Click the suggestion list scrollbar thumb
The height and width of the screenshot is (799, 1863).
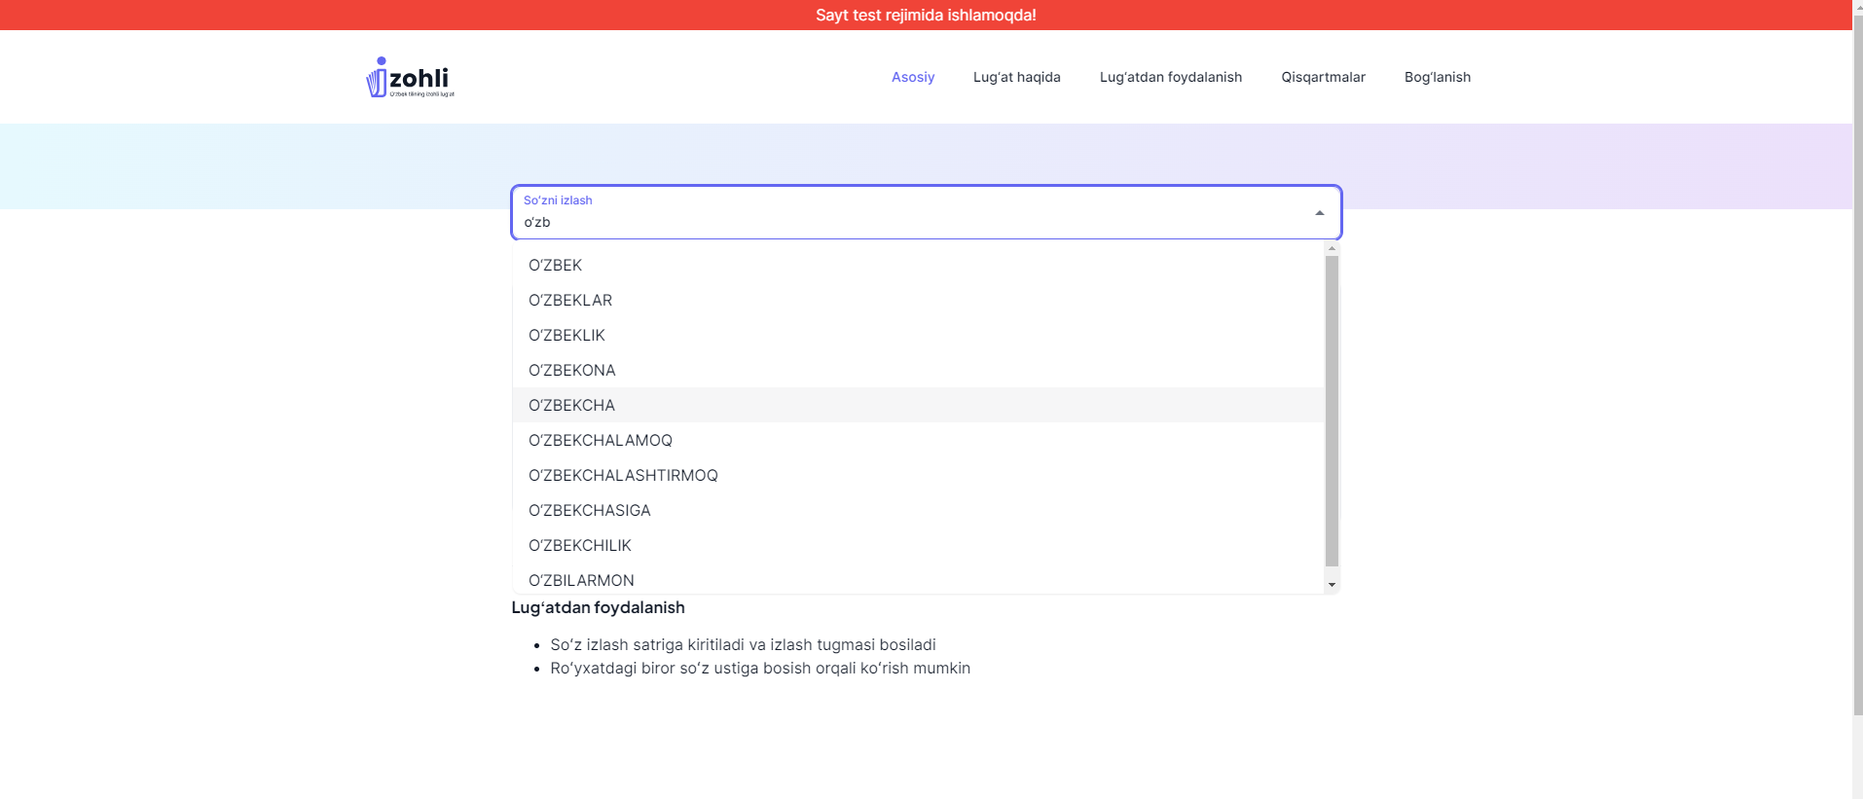(1332, 409)
